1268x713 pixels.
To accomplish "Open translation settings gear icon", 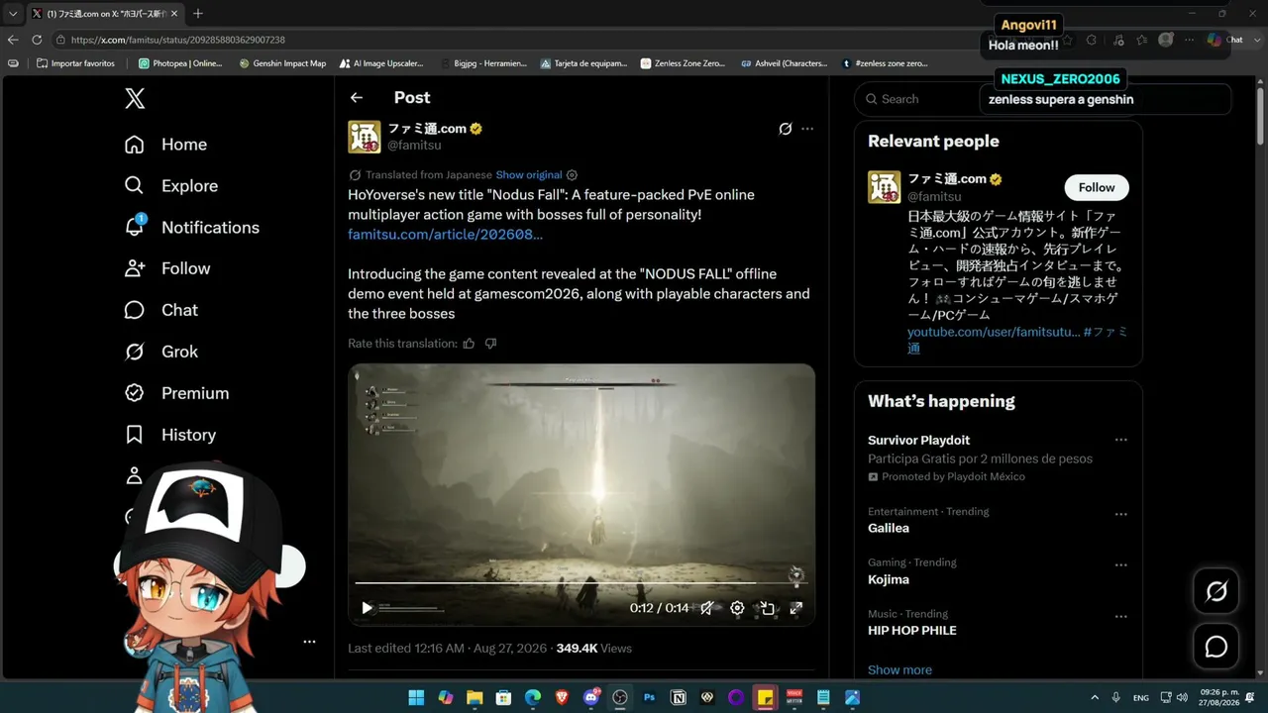I will click(x=572, y=175).
